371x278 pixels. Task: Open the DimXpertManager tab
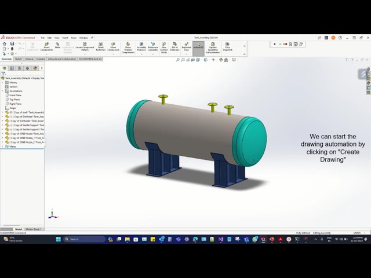[x=27, y=68]
